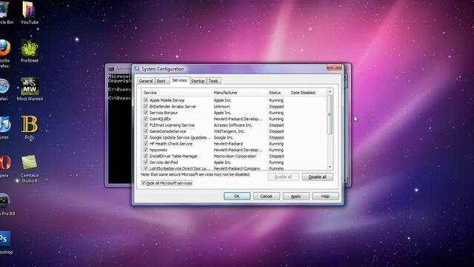Close the System Configuration dialog
This screenshot has width=474, height=267.
[334, 67]
